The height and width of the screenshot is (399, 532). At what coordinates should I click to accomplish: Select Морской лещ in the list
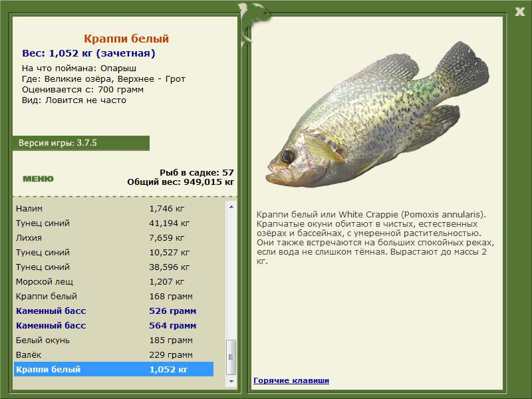pos(113,282)
